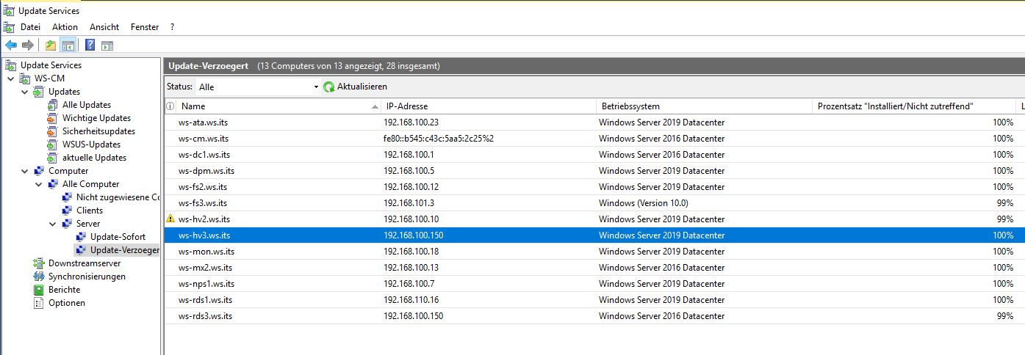Image resolution: width=1025 pixels, height=355 pixels.
Task: Click the Optionen icon
Action: [x=39, y=303]
